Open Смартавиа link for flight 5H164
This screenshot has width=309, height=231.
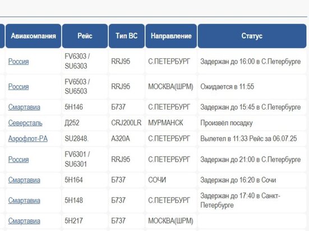point(24,180)
